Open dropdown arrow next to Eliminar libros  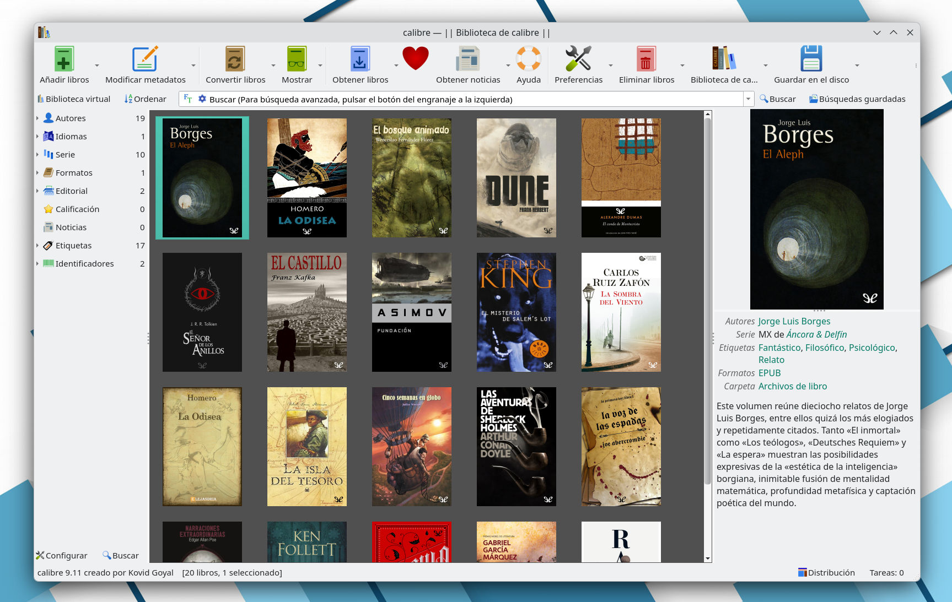click(682, 66)
